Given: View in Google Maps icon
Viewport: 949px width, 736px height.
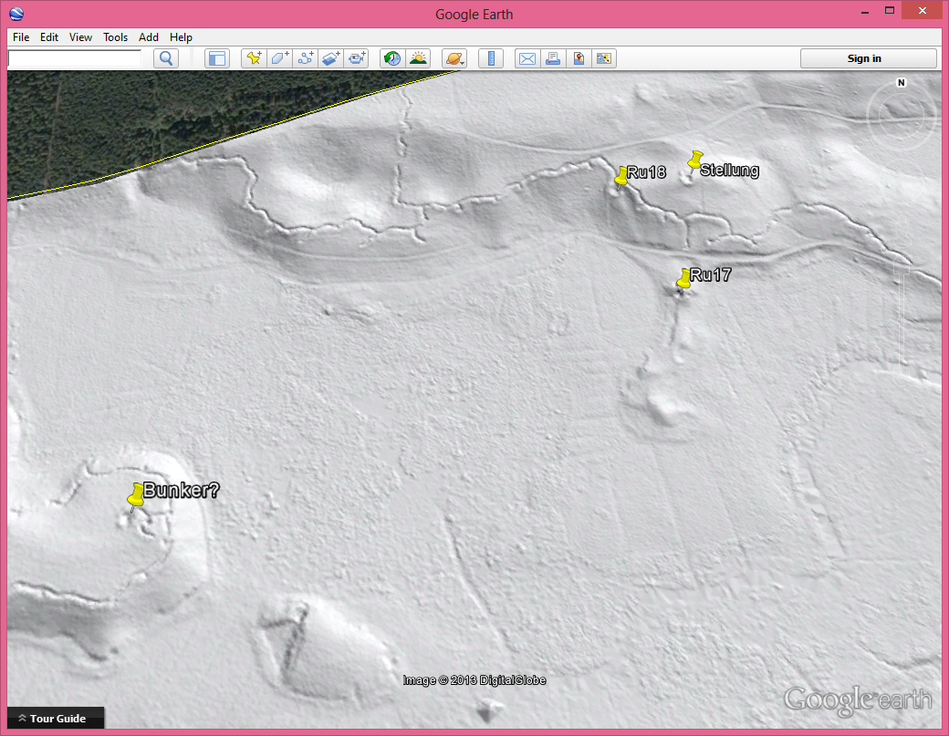Looking at the screenshot, I should [x=578, y=58].
